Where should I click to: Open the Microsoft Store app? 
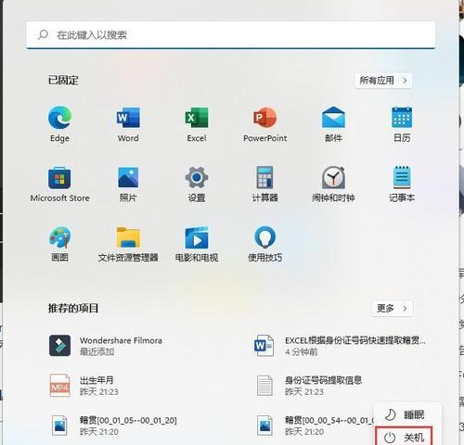[59, 178]
